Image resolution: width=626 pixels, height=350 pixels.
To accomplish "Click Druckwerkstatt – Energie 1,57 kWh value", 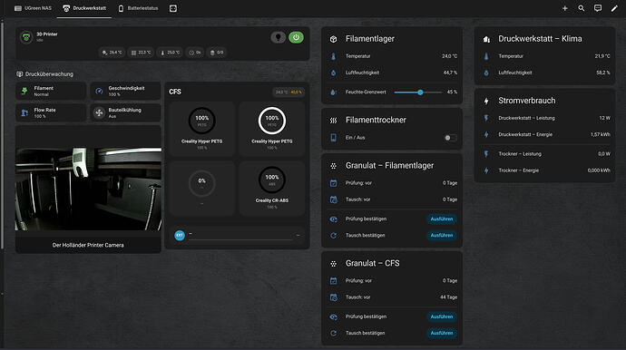I will [x=601, y=134].
